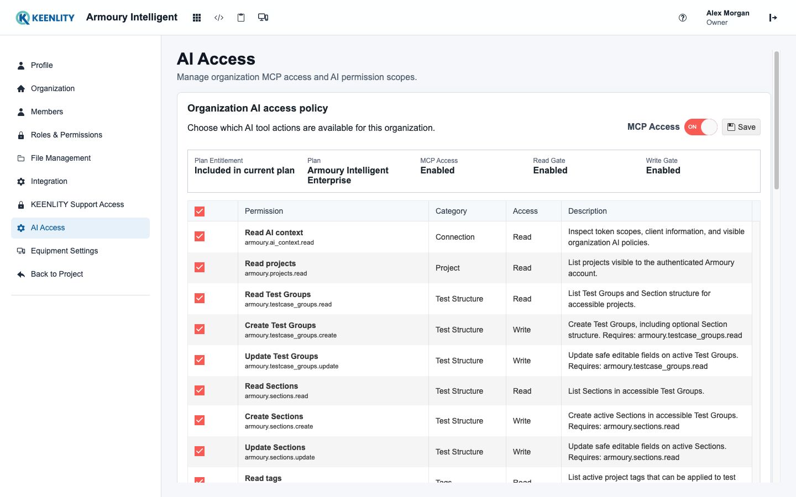Click the logout arrow icon
This screenshot has height=497, width=796.
coord(773,18)
